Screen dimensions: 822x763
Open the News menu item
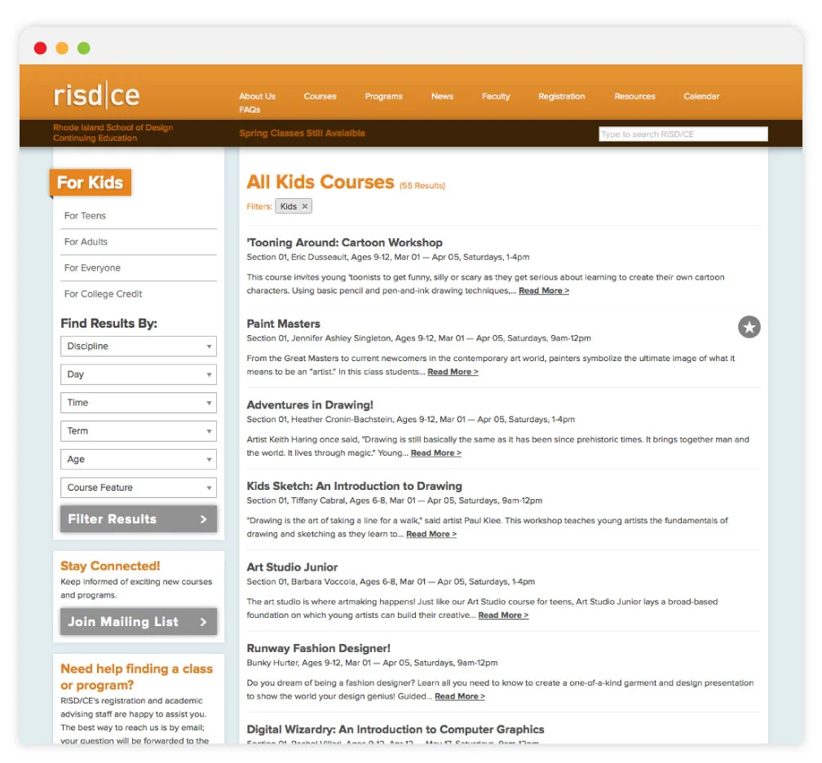point(442,96)
